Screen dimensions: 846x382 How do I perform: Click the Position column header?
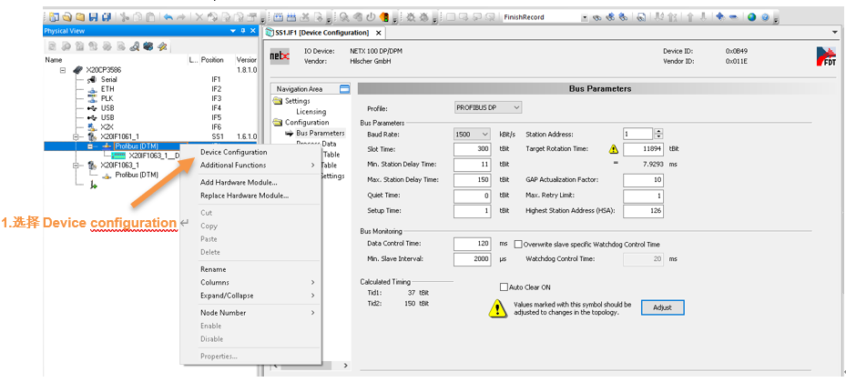click(x=212, y=60)
